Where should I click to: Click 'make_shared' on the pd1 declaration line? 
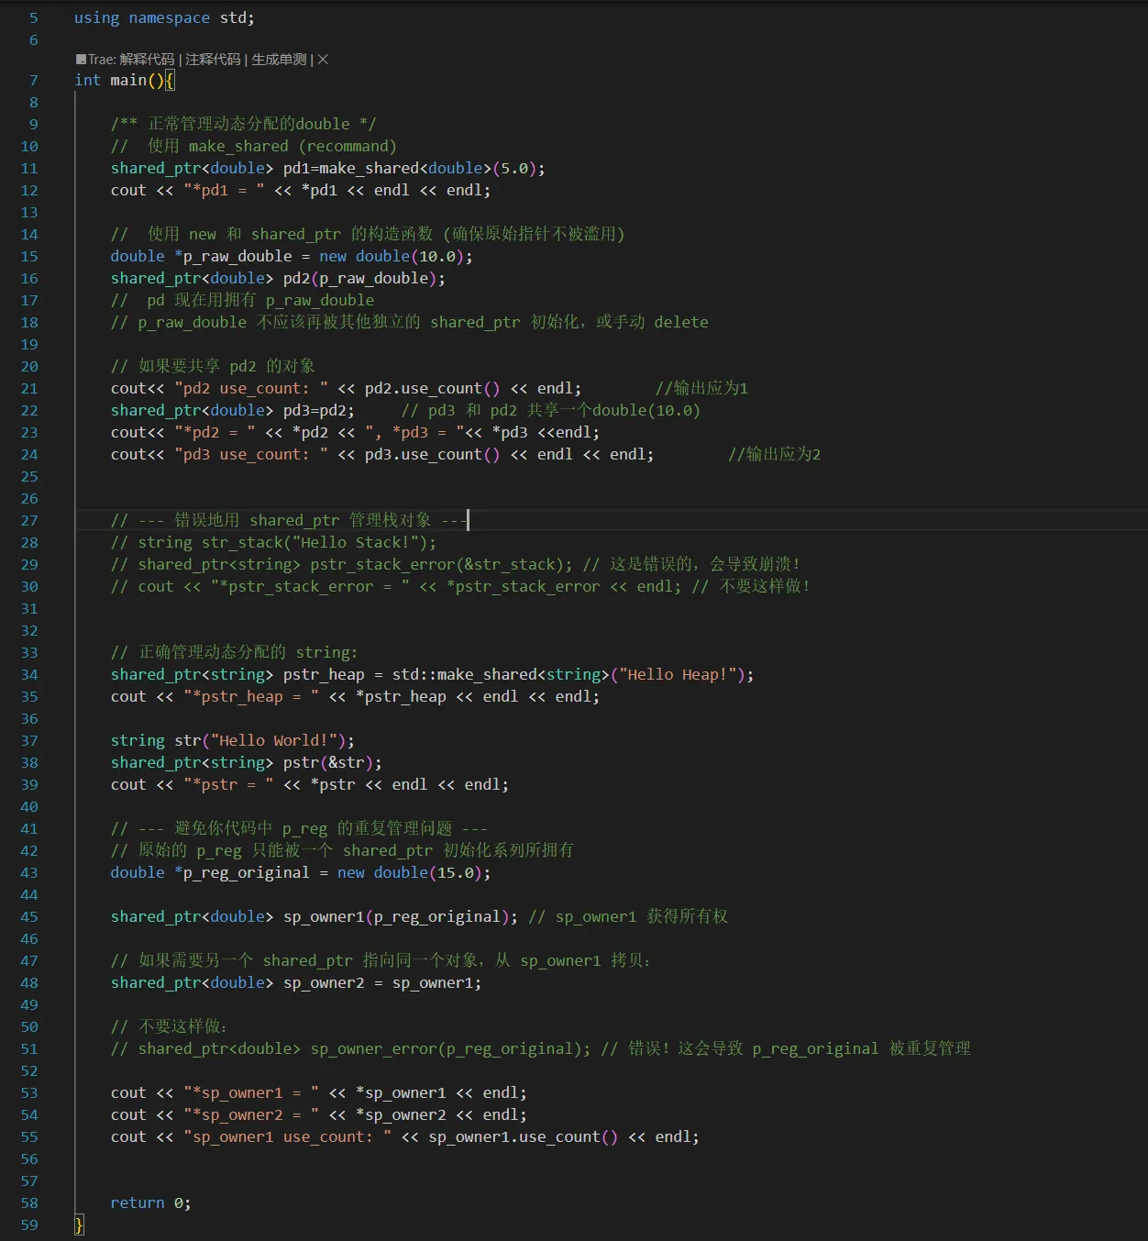tap(369, 169)
